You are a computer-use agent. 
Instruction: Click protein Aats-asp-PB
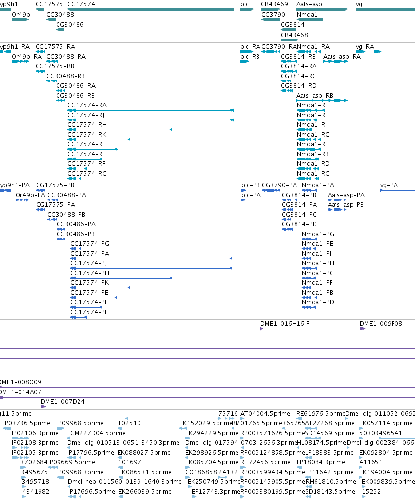[337, 210]
